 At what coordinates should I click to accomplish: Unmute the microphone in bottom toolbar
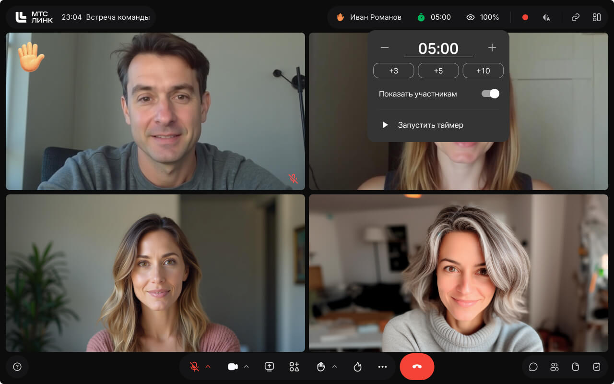click(x=194, y=367)
